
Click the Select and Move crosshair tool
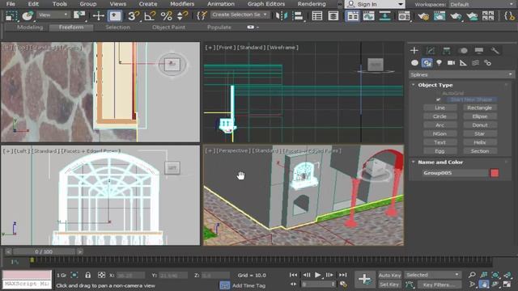(x=99, y=15)
